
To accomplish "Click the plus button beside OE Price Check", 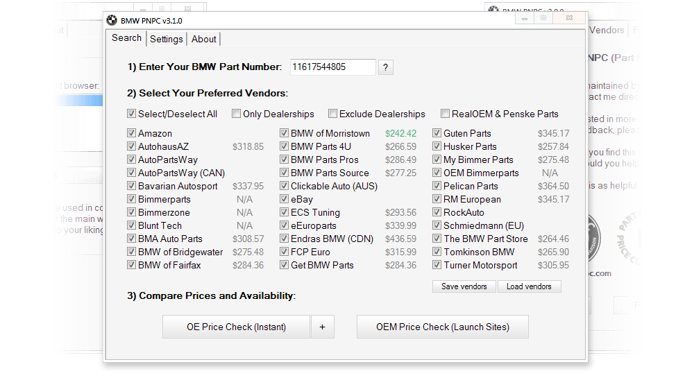I will (322, 327).
